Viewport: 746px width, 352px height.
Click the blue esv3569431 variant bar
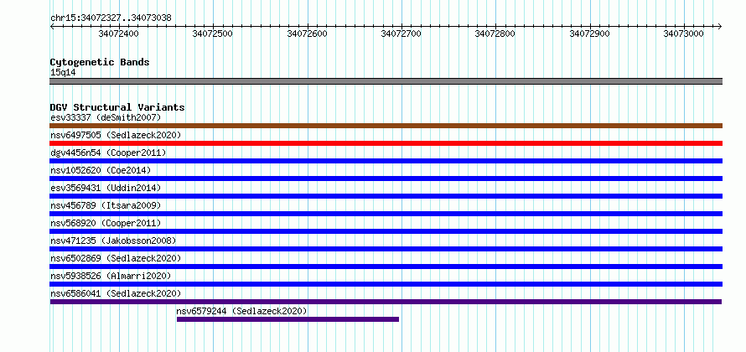click(386, 196)
